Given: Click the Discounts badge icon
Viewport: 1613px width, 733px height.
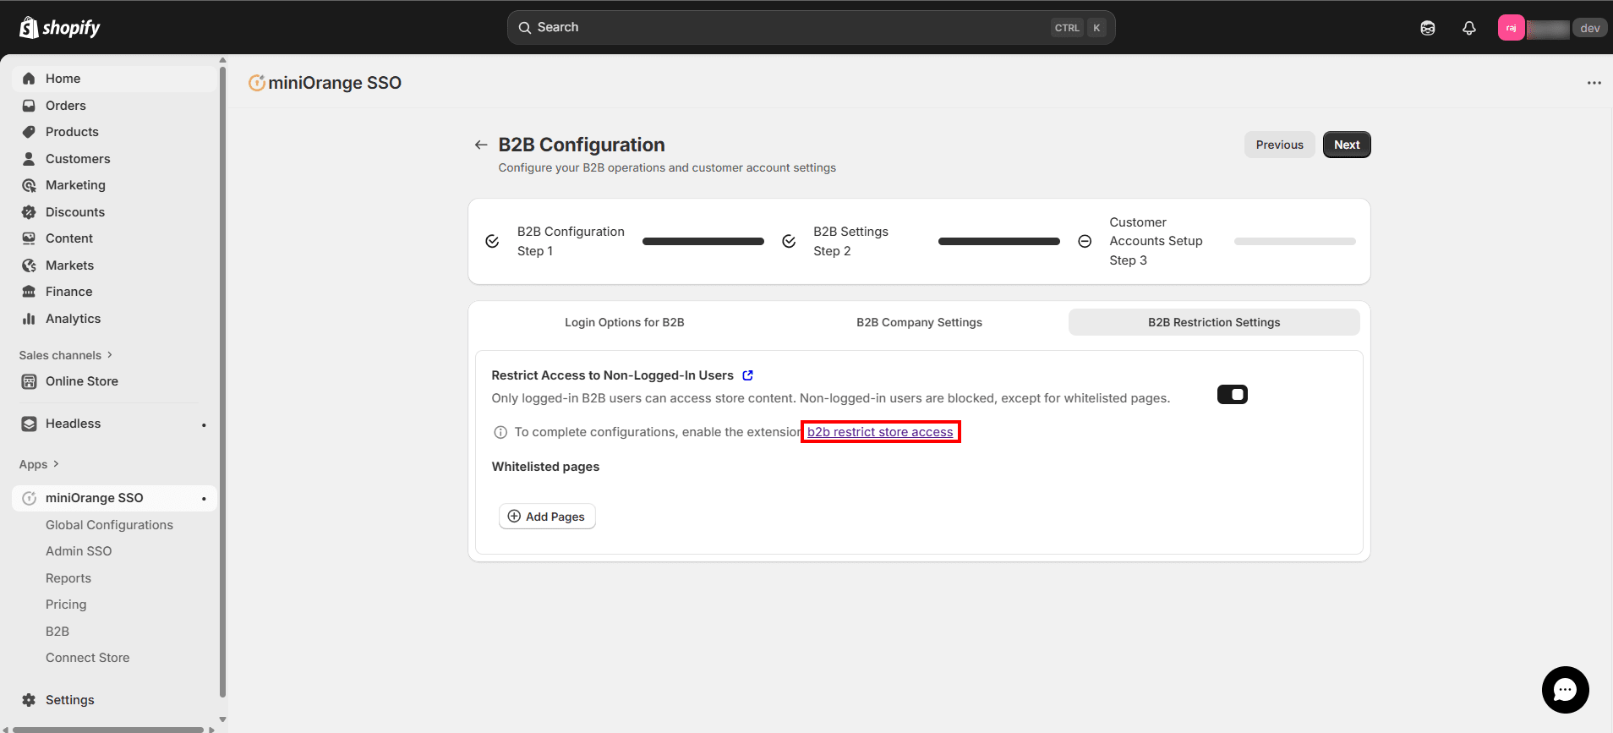Looking at the screenshot, I should 29,212.
